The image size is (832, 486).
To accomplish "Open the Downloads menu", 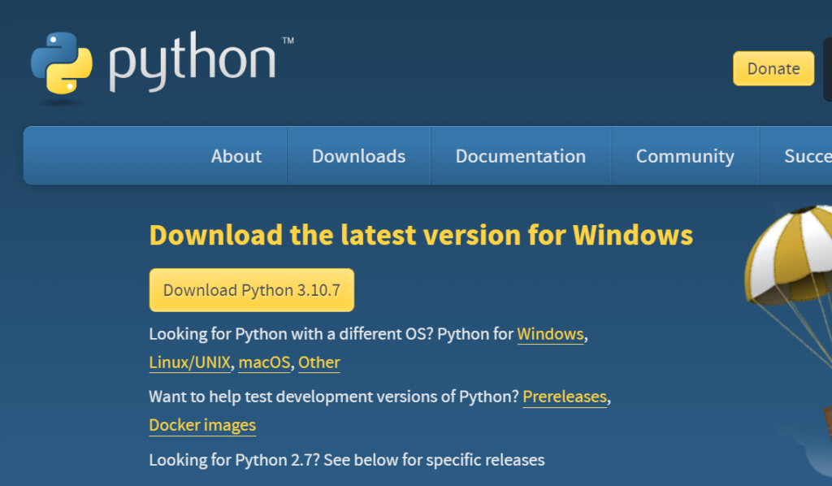I will pos(358,156).
